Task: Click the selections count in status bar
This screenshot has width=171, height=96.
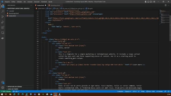Action: [x=120, y=91]
